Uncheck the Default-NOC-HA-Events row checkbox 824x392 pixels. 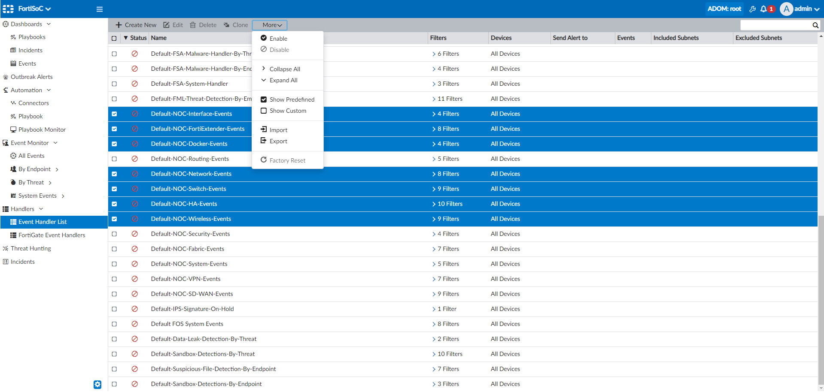pyautogui.click(x=114, y=204)
